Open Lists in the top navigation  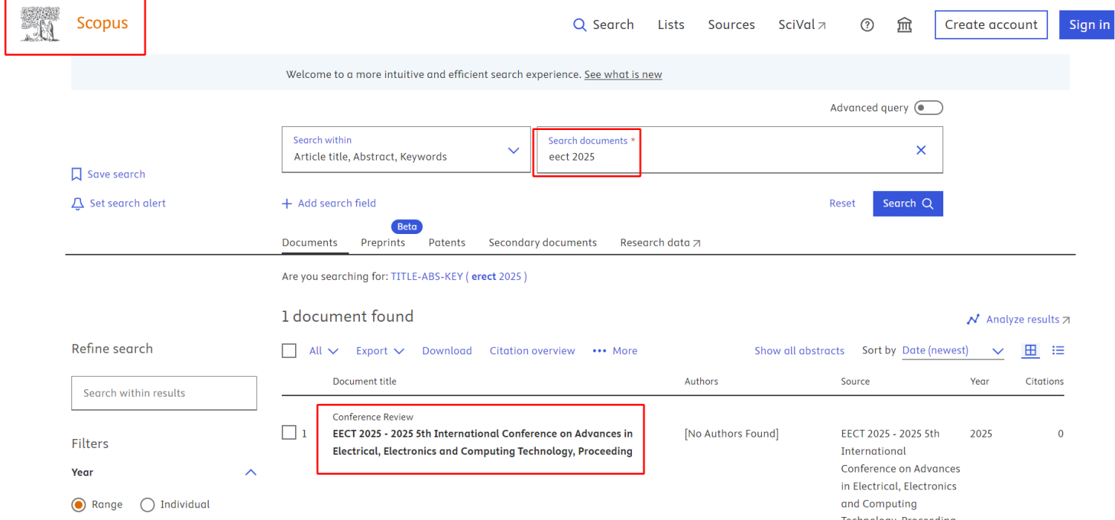(670, 25)
